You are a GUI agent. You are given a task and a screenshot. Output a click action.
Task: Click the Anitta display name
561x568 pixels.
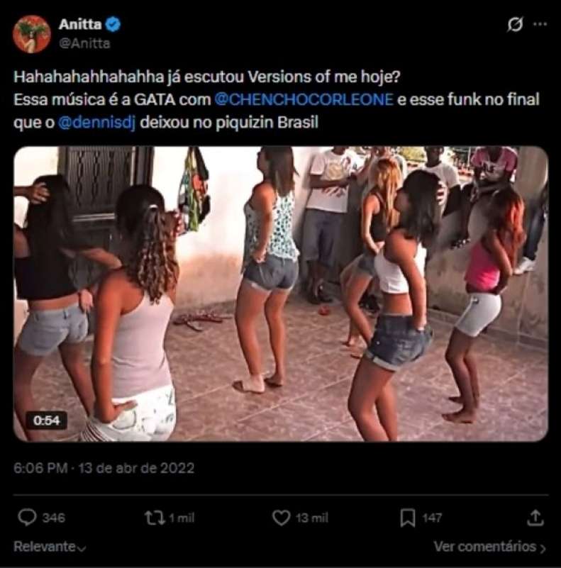(80, 24)
